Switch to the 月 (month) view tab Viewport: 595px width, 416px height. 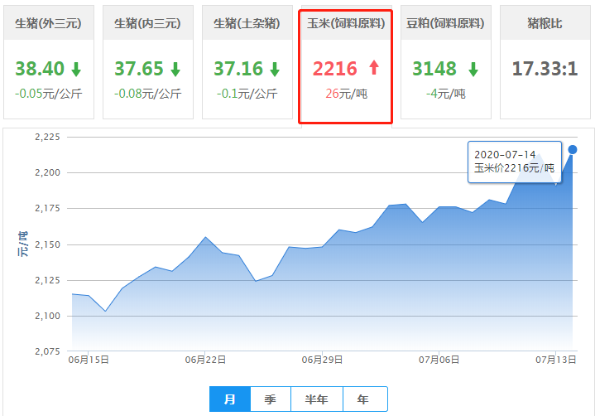(230, 399)
